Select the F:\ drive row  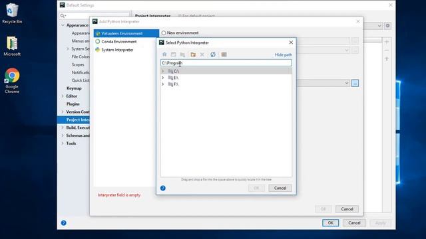click(226, 84)
